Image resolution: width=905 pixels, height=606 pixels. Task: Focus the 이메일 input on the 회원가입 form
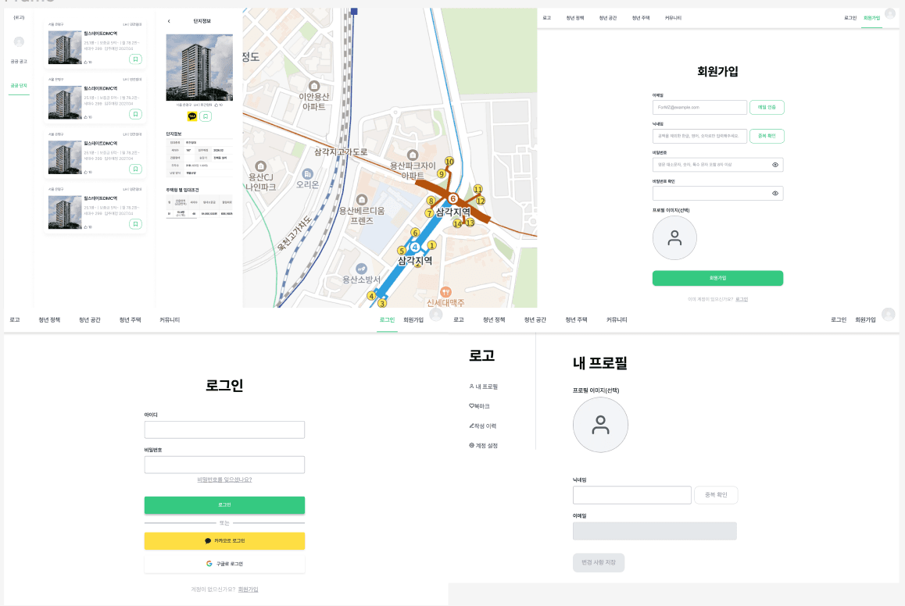(x=699, y=107)
